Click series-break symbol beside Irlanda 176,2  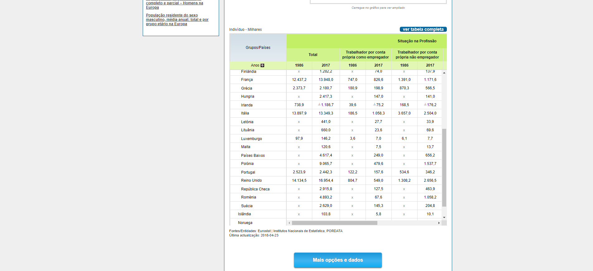(x=425, y=105)
